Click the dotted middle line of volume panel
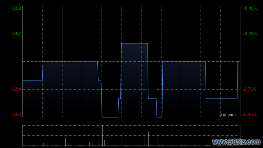 coord(131,136)
